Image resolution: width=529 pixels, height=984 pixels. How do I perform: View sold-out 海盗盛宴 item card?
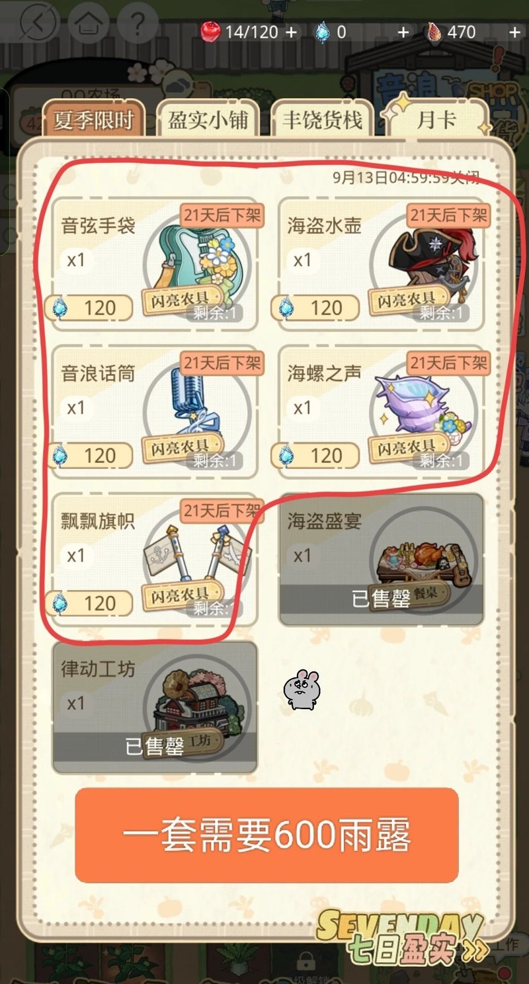click(381, 560)
